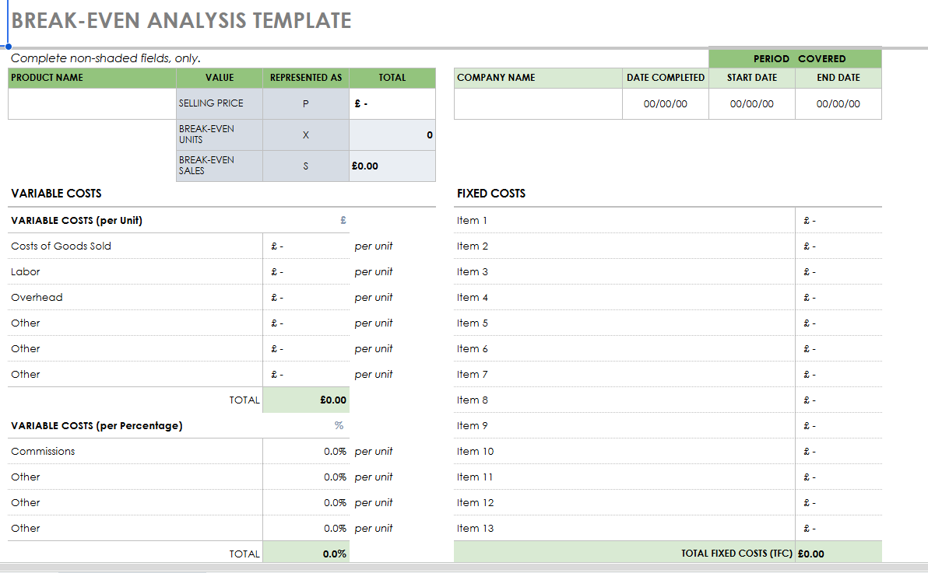928x573 pixels.
Task: Click the Item 1 fixed cost amount
Action: click(838, 221)
